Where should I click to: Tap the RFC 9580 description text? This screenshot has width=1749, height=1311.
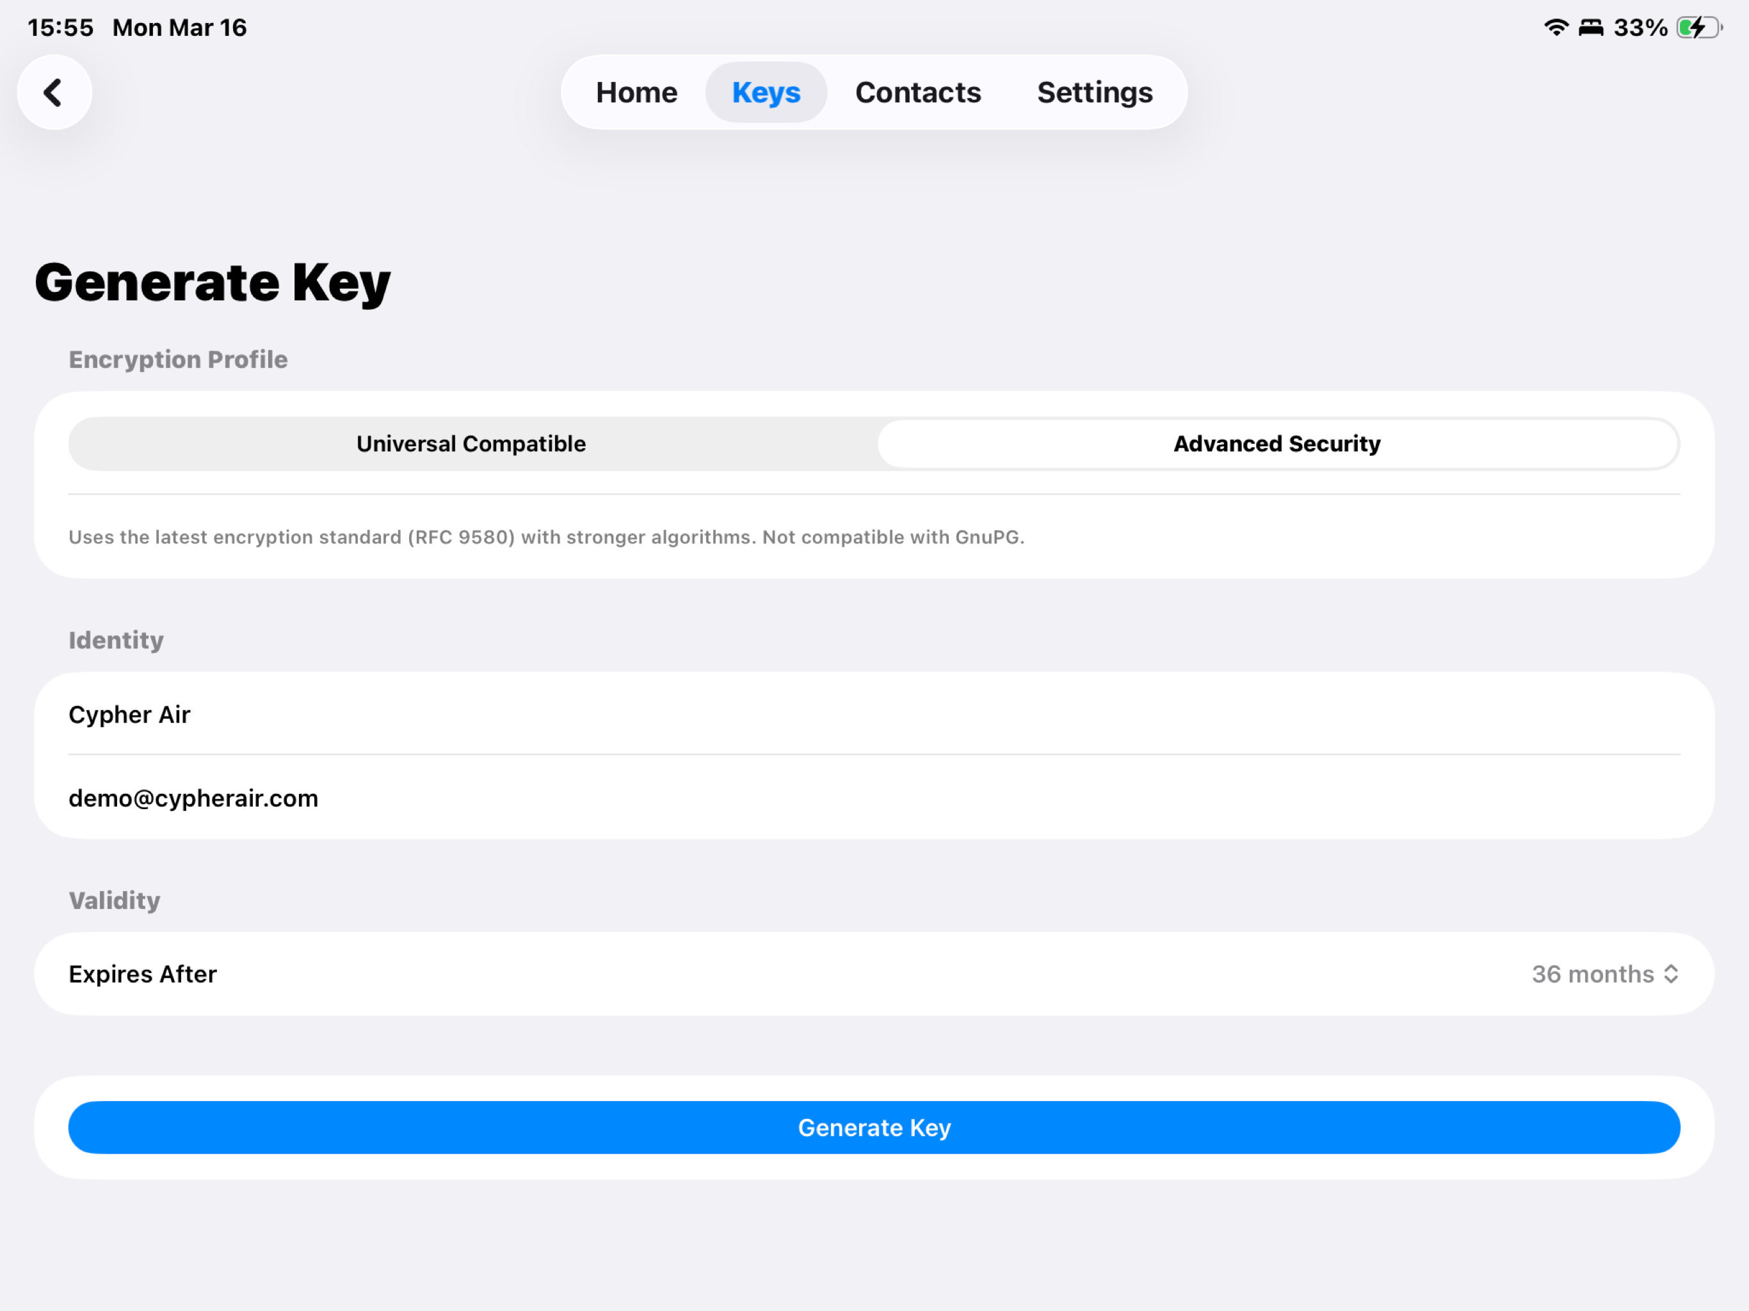546,537
